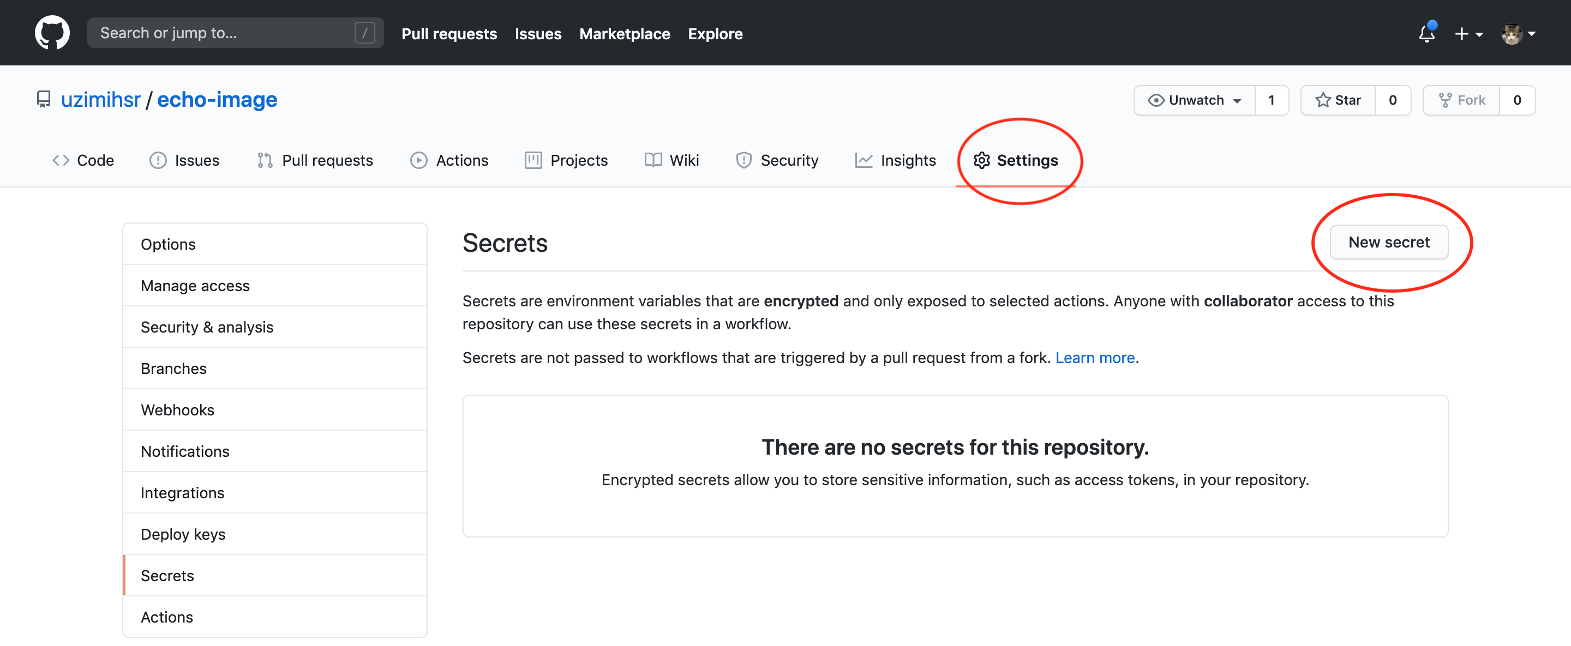Follow the Learn more link
The image size is (1571, 646).
click(1095, 357)
